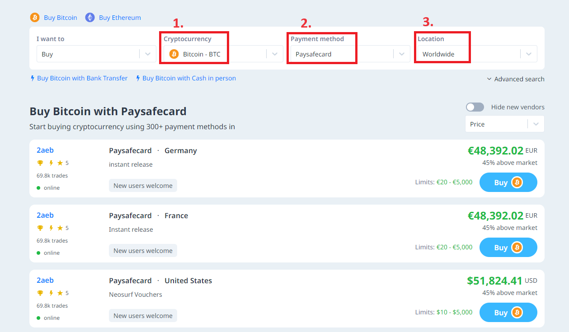The height and width of the screenshot is (332, 569).
Task: Open the Price sort dropdown
Action: (x=505, y=124)
